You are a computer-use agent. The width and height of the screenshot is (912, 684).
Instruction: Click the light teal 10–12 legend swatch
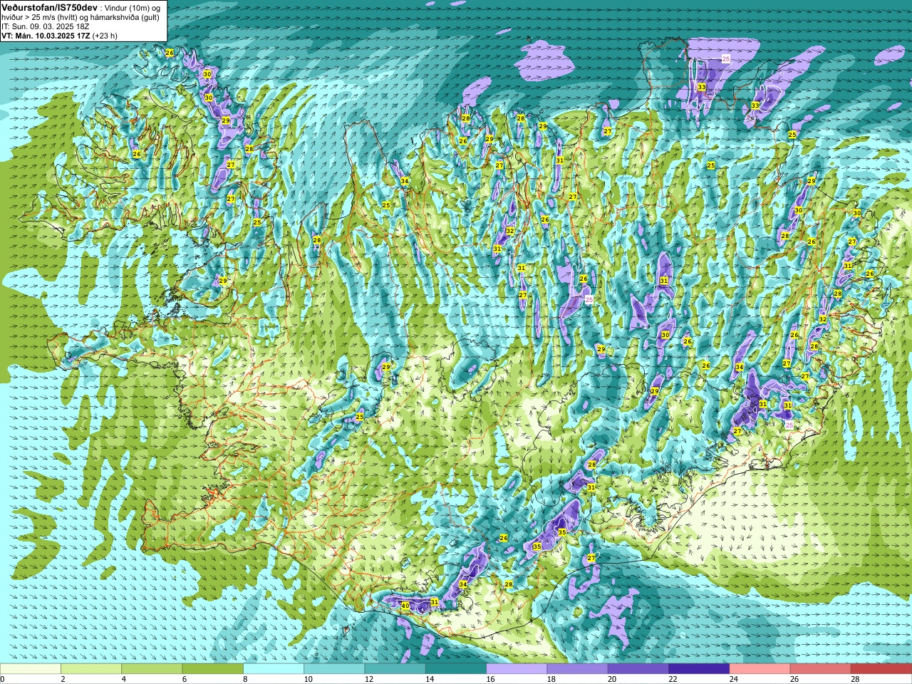[x=334, y=668]
